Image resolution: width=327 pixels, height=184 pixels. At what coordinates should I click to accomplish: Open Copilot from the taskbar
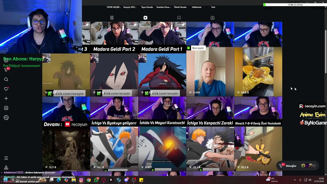66,180
